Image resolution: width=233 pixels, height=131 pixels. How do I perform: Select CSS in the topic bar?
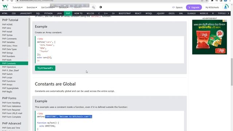click(14, 13)
